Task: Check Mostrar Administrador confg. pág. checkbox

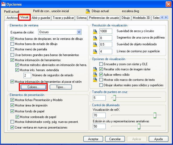Action: [12, 122]
